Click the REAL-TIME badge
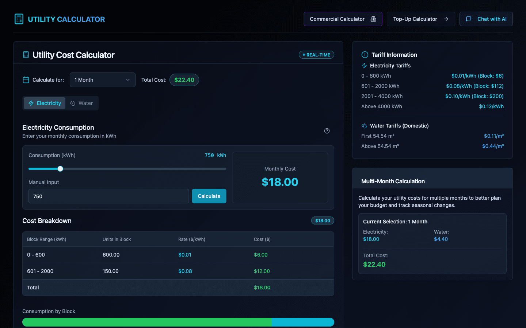Screen dimensions: 526x328 [x=316, y=55]
